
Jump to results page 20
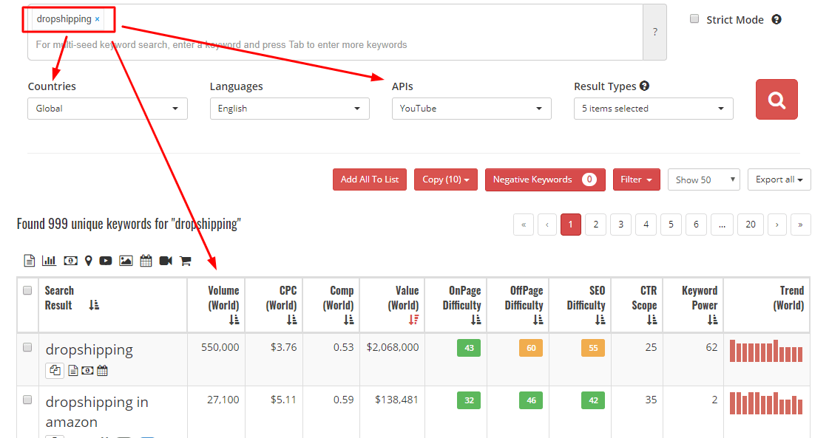pyautogui.click(x=750, y=225)
